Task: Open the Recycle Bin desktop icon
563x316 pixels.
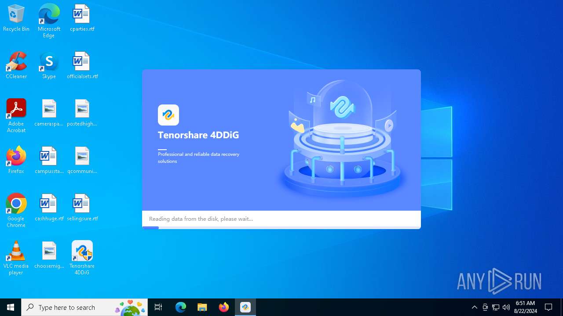Action: (16, 18)
